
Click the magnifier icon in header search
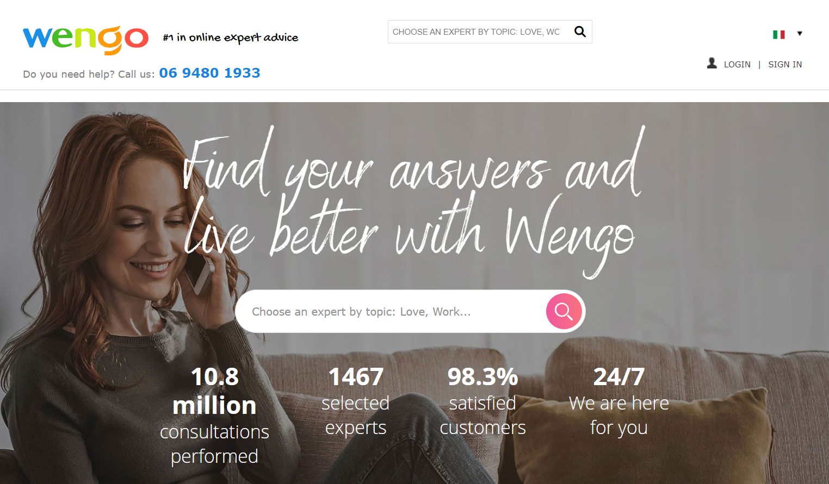pyautogui.click(x=580, y=32)
